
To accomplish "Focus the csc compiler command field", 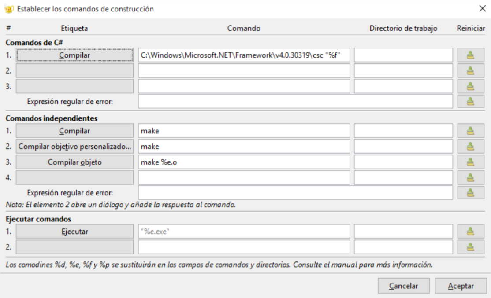I will (244, 55).
